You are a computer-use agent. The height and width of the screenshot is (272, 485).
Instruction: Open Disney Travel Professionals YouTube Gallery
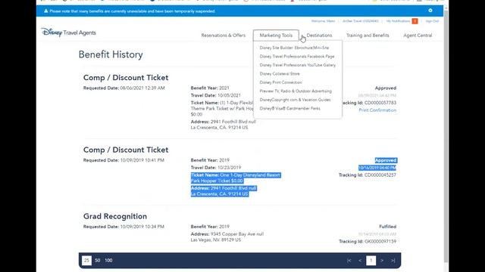click(298, 65)
